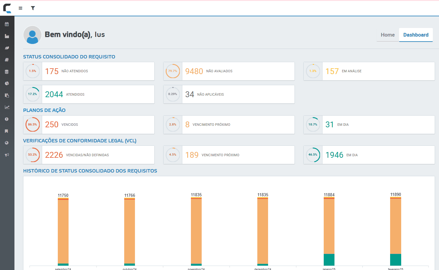This screenshot has height=270, width=439.
Task: Click the bar labeled 11884
Action: coord(329,232)
